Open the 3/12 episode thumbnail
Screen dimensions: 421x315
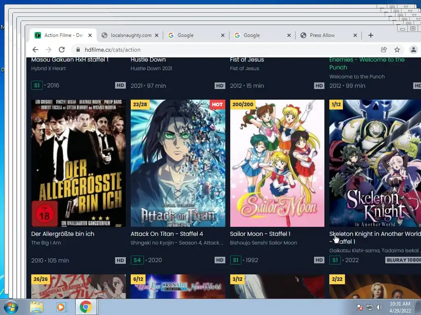pyautogui.click(x=277, y=286)
